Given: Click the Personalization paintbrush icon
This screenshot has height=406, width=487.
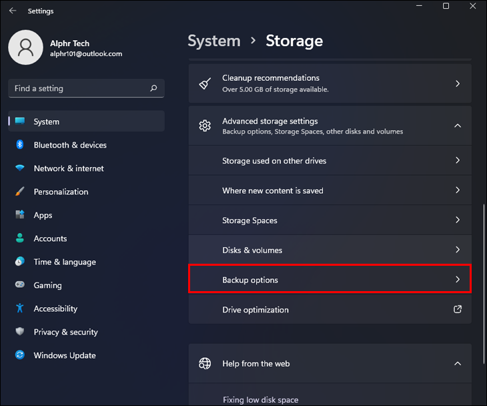Looking at the screenshot, I should pyautogui.click(x=20, y=192).
